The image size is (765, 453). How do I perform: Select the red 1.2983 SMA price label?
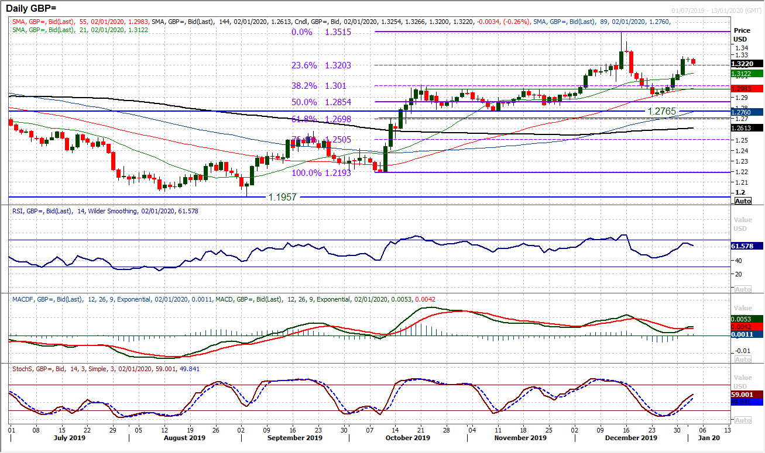click(747, 88)
